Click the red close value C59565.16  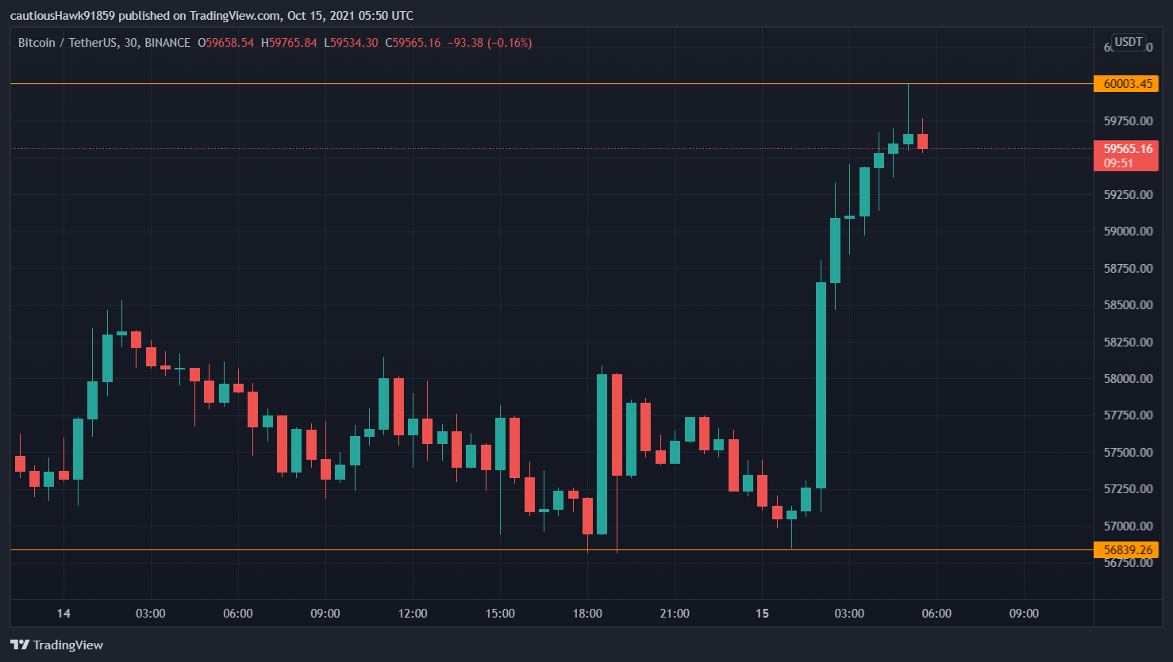(413, 43)
